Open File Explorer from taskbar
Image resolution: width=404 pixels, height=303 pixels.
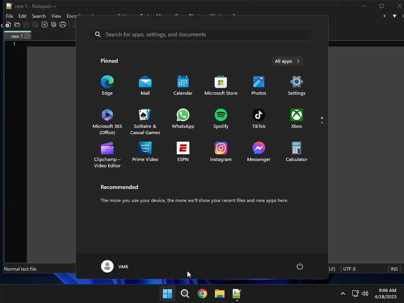pos(220,294)
